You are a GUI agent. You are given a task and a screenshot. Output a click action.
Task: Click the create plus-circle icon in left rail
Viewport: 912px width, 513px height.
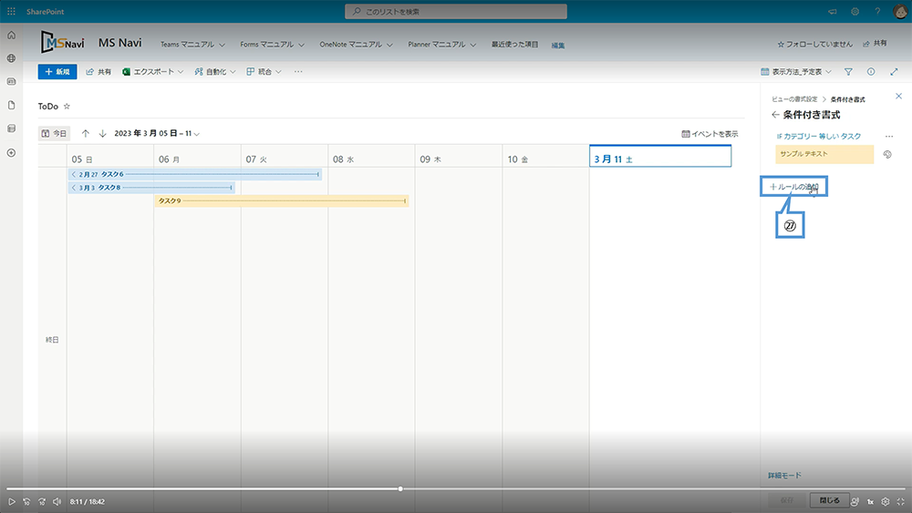click(11, 153)
